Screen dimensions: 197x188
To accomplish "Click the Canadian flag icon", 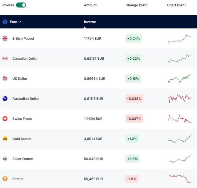I will [x=5, y=58].
